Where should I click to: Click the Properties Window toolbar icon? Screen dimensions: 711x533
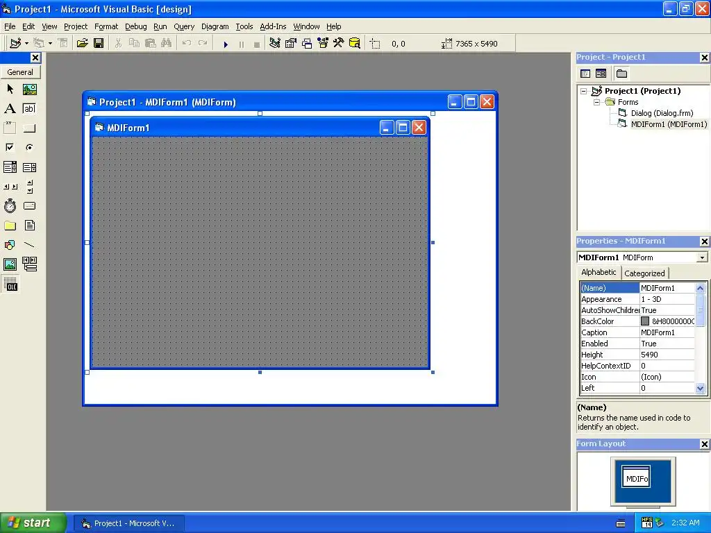[290, 43]
